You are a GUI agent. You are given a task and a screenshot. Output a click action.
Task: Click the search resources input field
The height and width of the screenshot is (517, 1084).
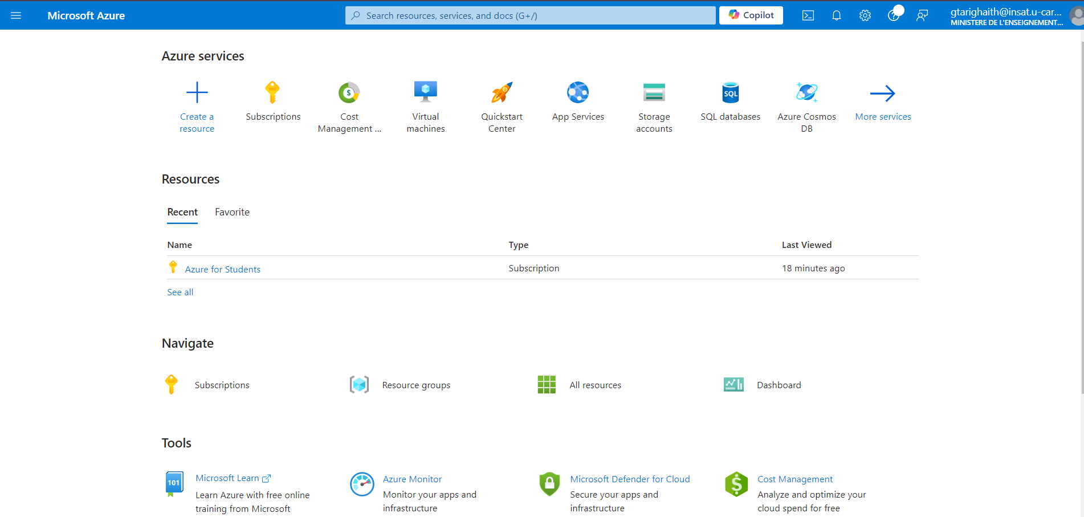pyautogui.click(x=530, y=15)
